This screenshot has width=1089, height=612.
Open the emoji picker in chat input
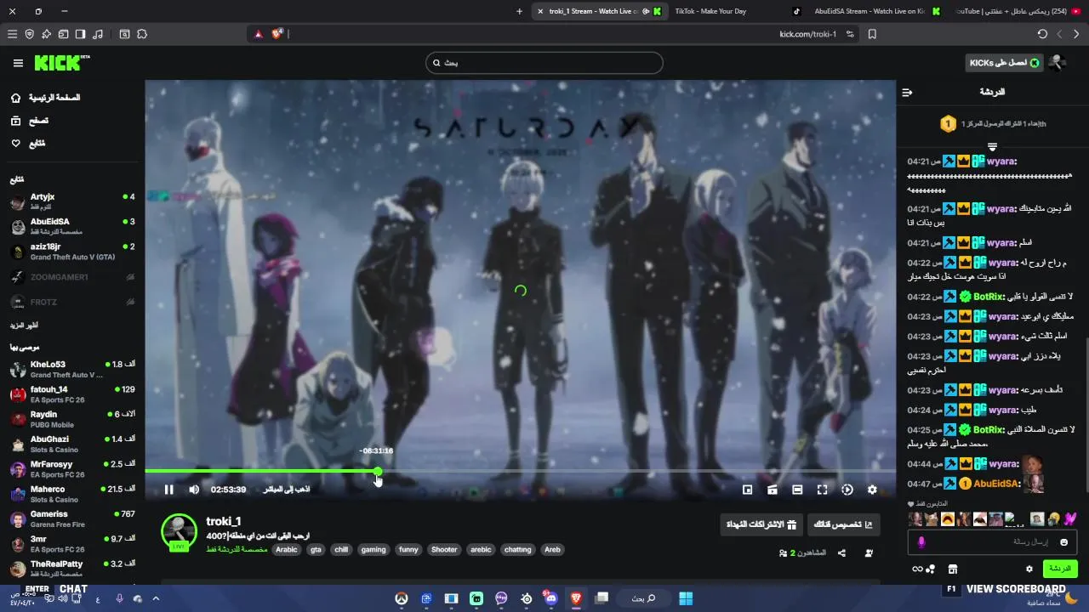[1063, 542]
